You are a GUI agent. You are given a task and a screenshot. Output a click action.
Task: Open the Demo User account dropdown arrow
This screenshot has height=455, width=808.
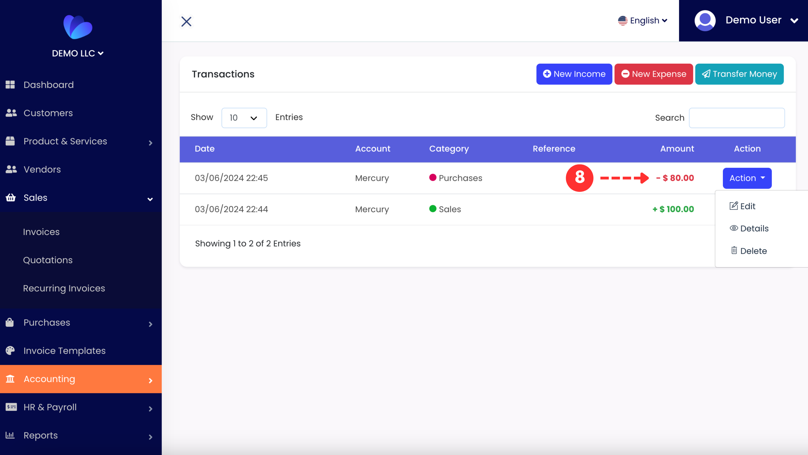[794, 21]
